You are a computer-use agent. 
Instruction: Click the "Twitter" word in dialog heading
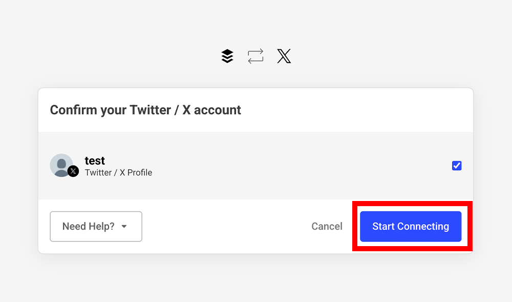click(150, 110)
